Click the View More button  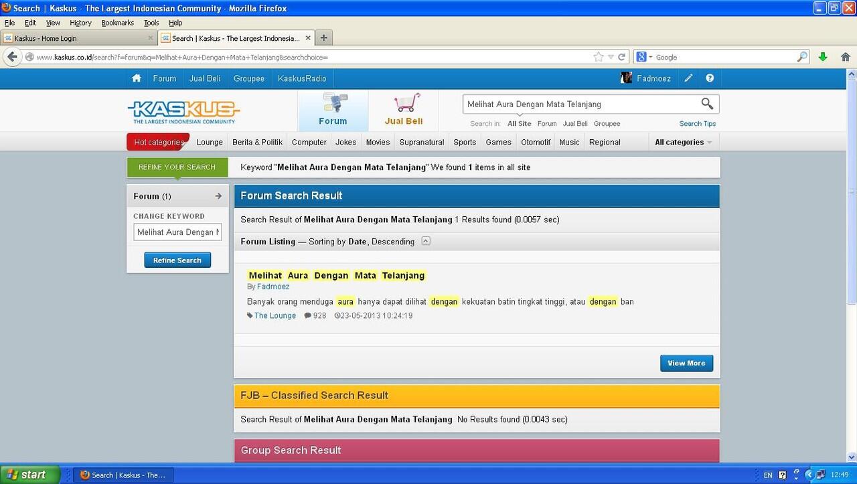(x=686, y=363)
